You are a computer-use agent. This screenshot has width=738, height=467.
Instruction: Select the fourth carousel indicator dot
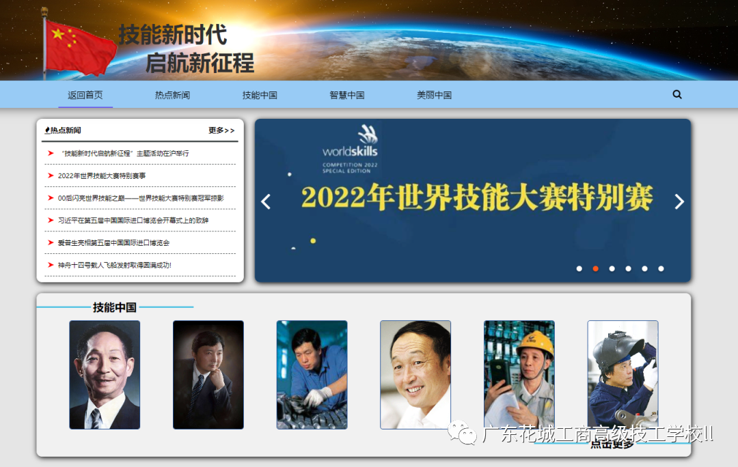628,268
